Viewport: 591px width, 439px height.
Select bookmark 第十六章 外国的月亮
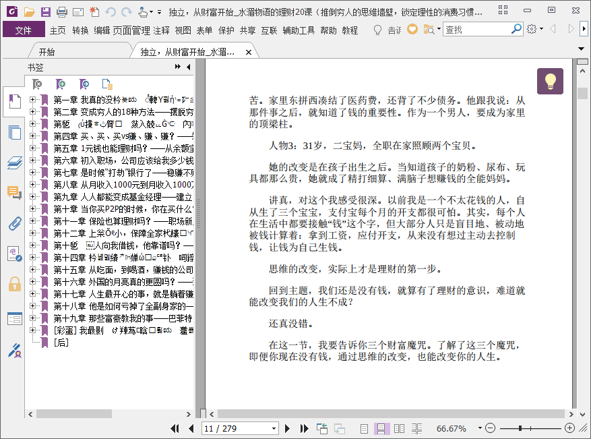[123, 282]
